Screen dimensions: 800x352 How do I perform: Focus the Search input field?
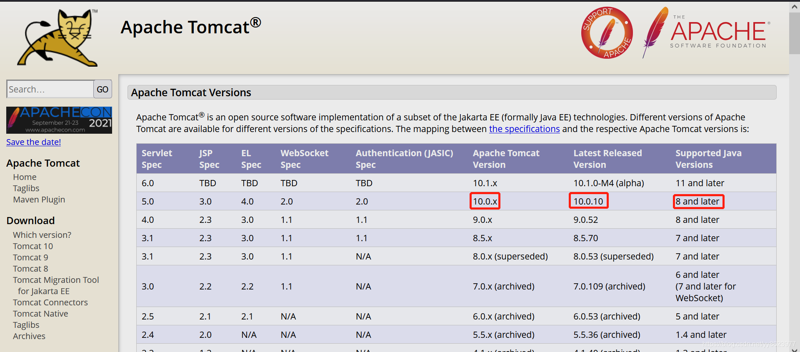click(50, 89)
